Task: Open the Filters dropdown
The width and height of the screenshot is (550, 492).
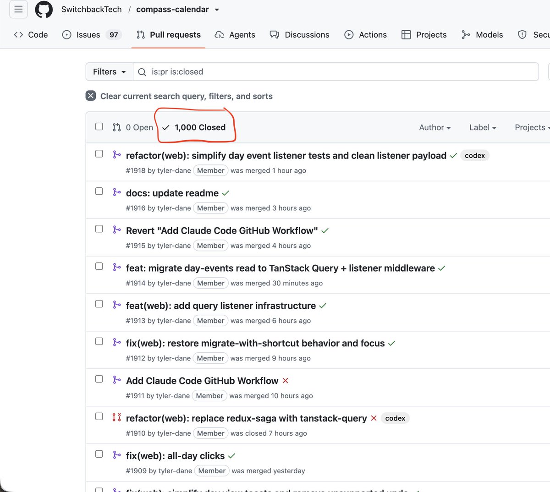Action: pyautogui.click(x=110, y=71)
